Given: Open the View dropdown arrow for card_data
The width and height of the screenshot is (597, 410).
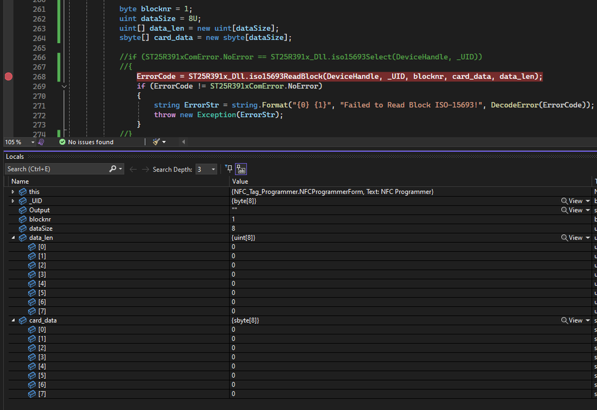Looking at the screenshot, I should click(x=588, y=320).
